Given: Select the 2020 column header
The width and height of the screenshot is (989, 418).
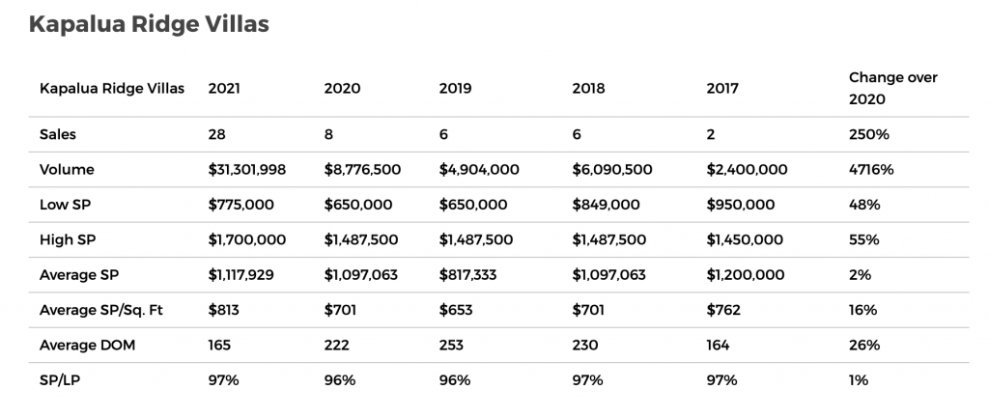Looking at the screenshot, I should [x=342, y=88].
